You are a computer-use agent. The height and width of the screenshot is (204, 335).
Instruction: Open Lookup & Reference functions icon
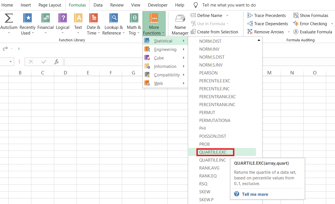[x=113, y=18]
